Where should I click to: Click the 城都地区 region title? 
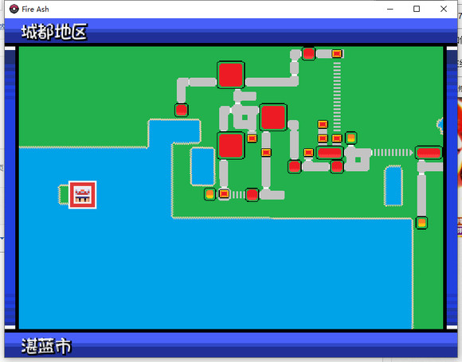[x=54, y=32]
